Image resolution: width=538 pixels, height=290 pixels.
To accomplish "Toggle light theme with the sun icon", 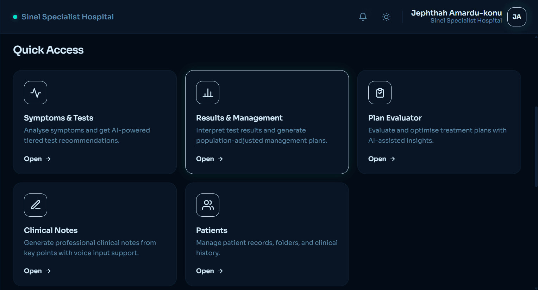I will [x=386, y=17].
